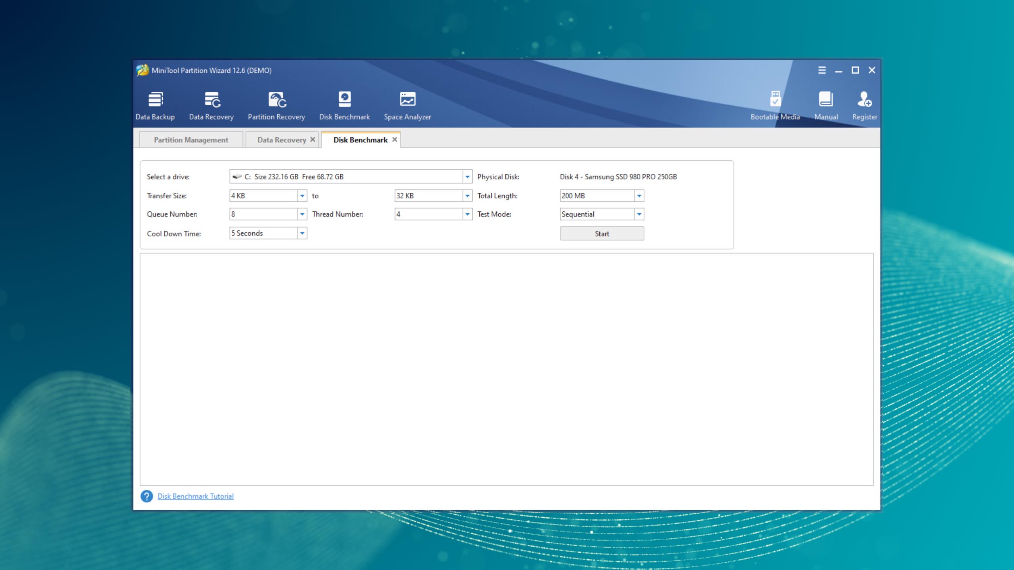Close the Data Recovery tab

click(313, 139)
